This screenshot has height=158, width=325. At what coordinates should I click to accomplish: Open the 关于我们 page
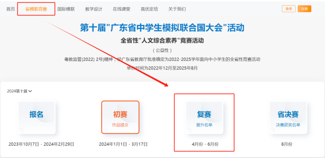tap(177, 9)
